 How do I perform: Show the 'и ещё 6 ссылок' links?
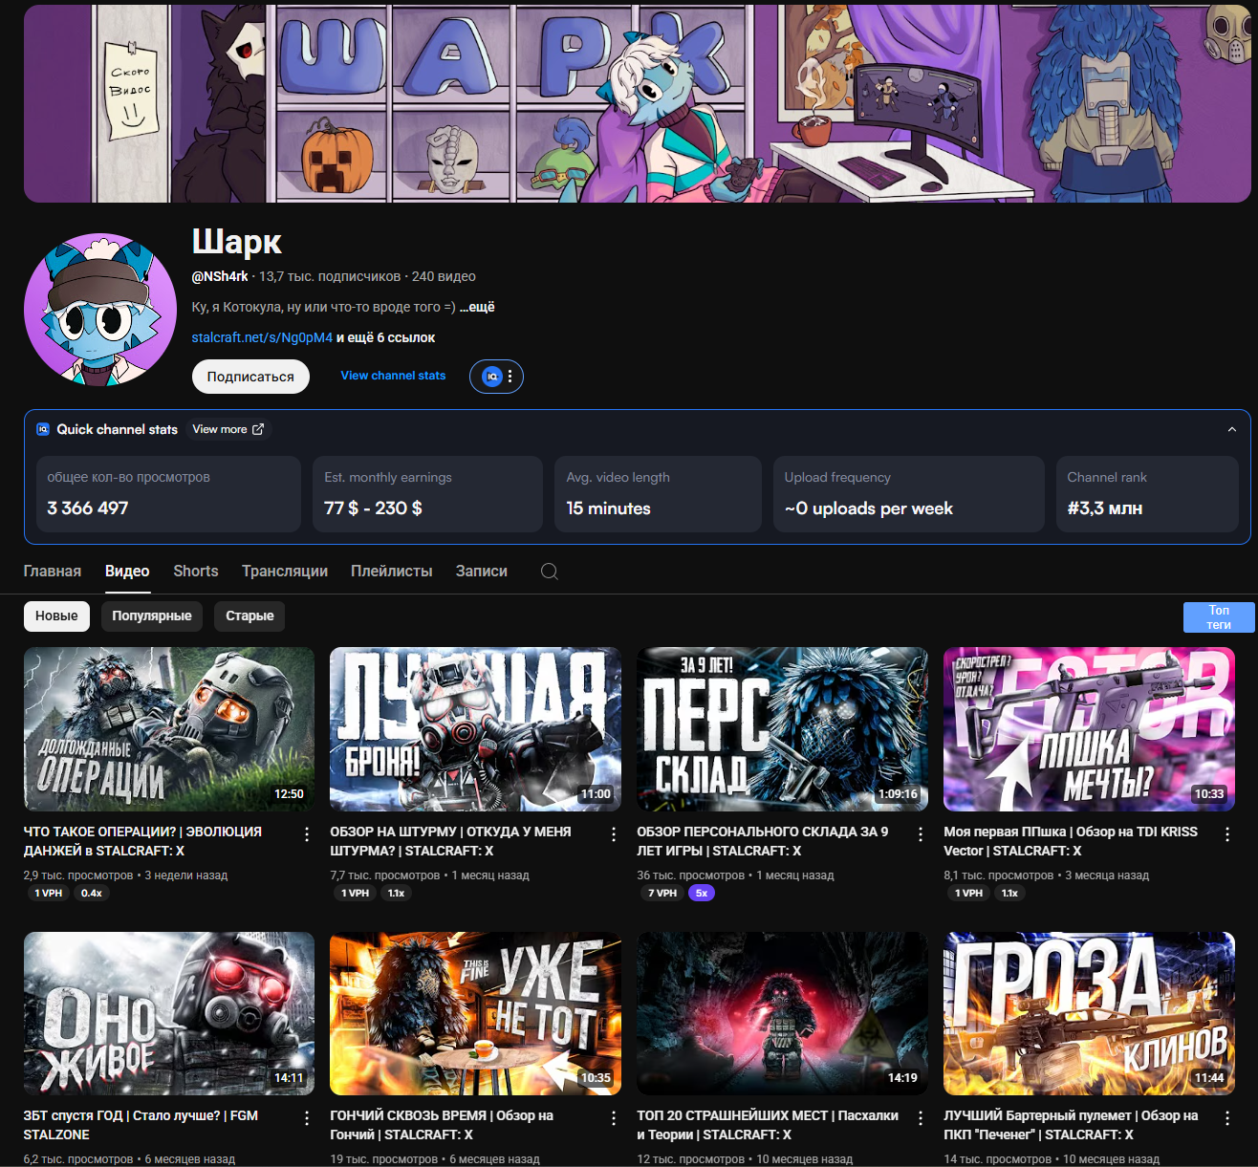[x=385, y=337]
